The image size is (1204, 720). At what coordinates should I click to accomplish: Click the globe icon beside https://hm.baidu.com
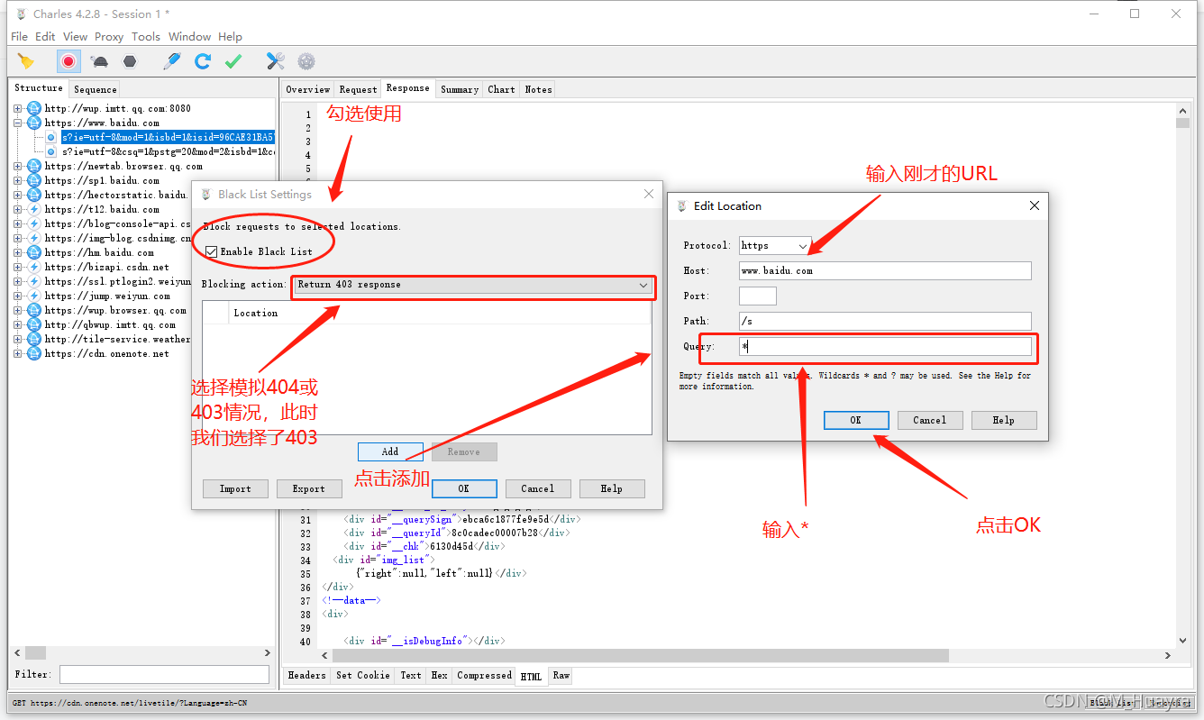point(34,252)
